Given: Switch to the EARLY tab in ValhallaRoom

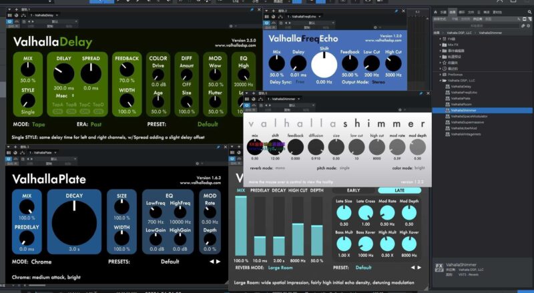Looking at the screenshot, I should [x=354, y=190].
